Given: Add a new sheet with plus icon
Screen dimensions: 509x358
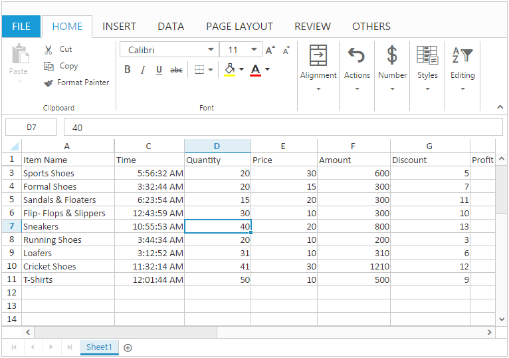Looking at the screenshot, I should (x=128, y=347).
